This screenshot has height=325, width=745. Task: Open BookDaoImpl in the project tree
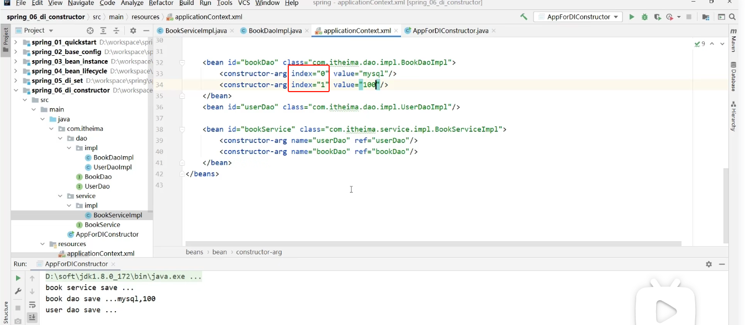coord(113,157)
